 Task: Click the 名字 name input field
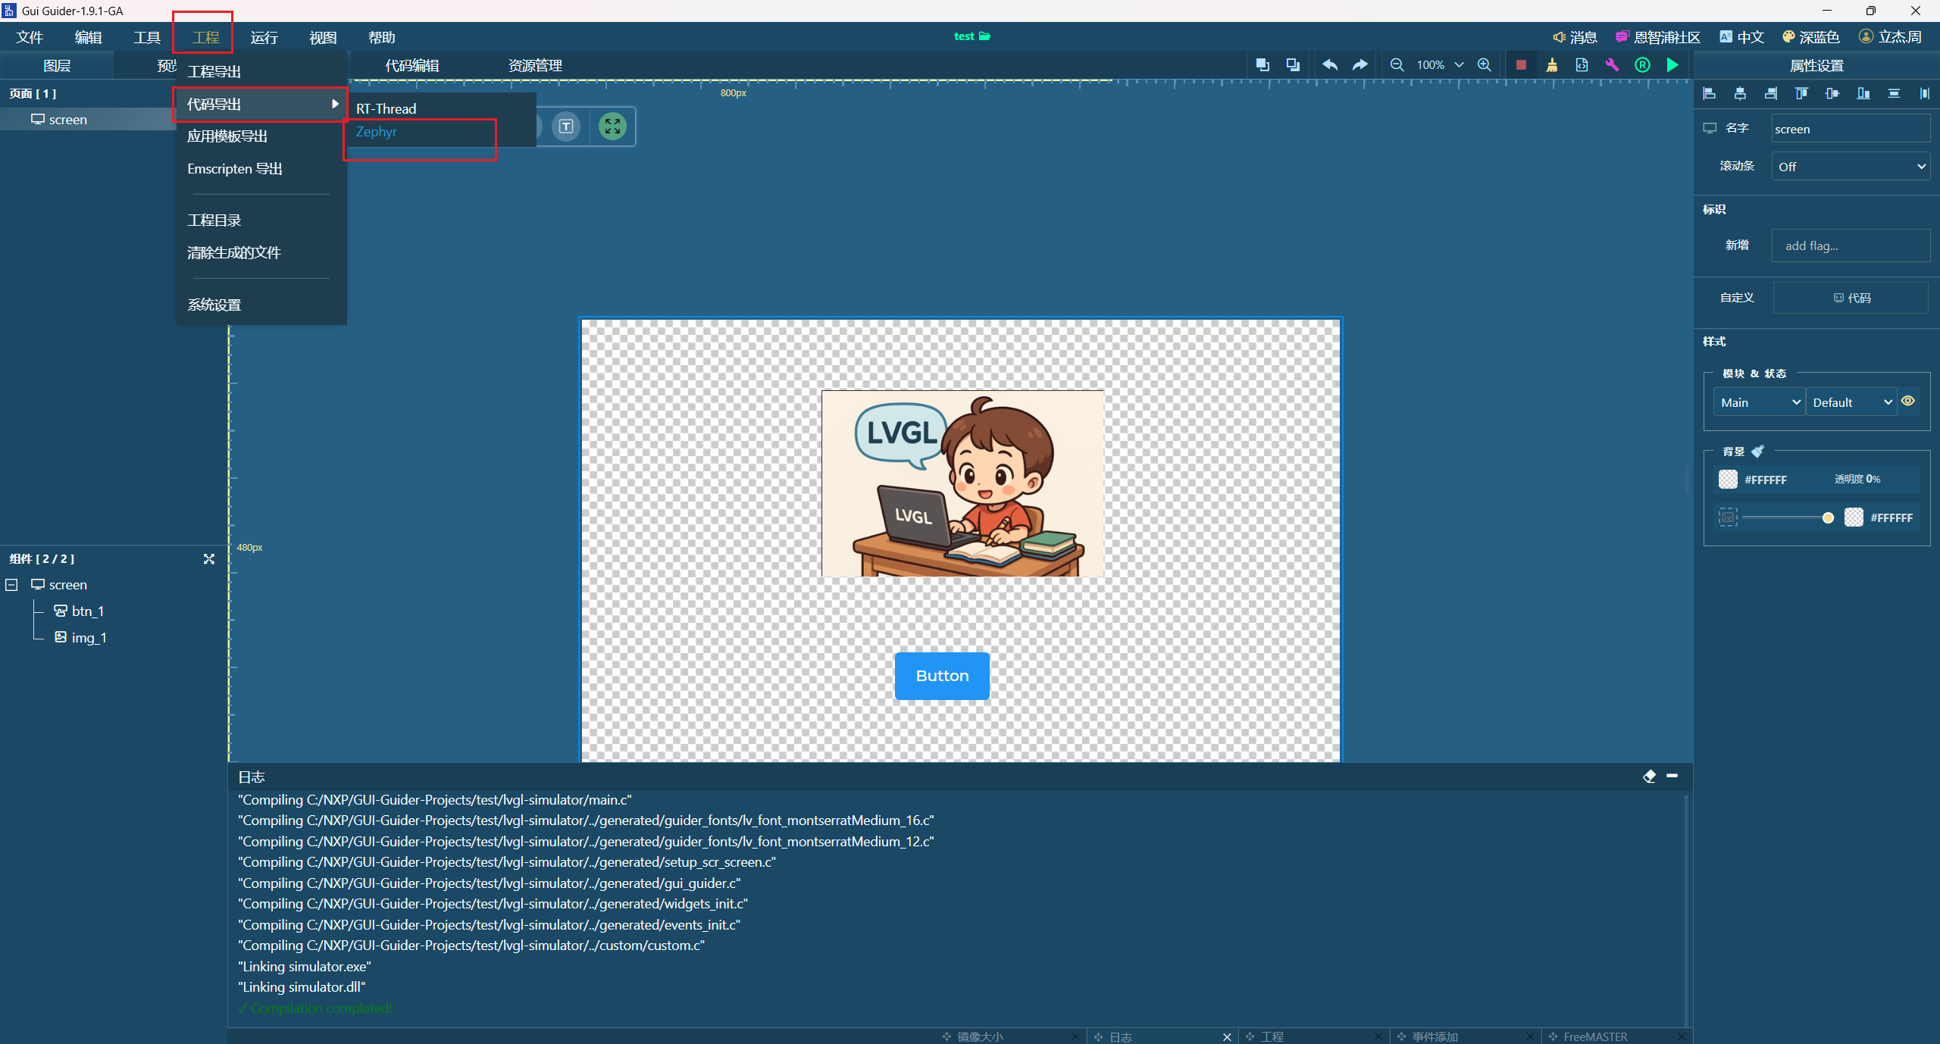pyautogui.click(x=1851, y=129)
